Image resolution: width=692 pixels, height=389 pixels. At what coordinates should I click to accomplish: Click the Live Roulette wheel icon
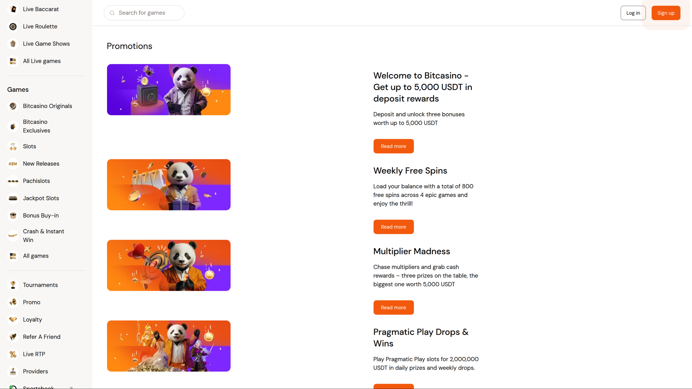click(13, 26)
